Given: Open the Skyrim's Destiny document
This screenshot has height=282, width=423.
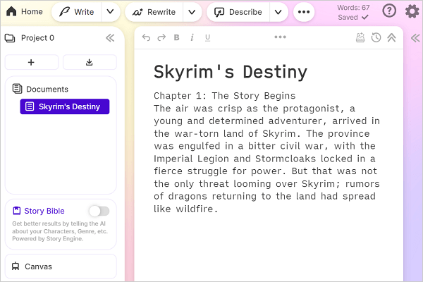Looking at the screenshot, I should [65, 106].
